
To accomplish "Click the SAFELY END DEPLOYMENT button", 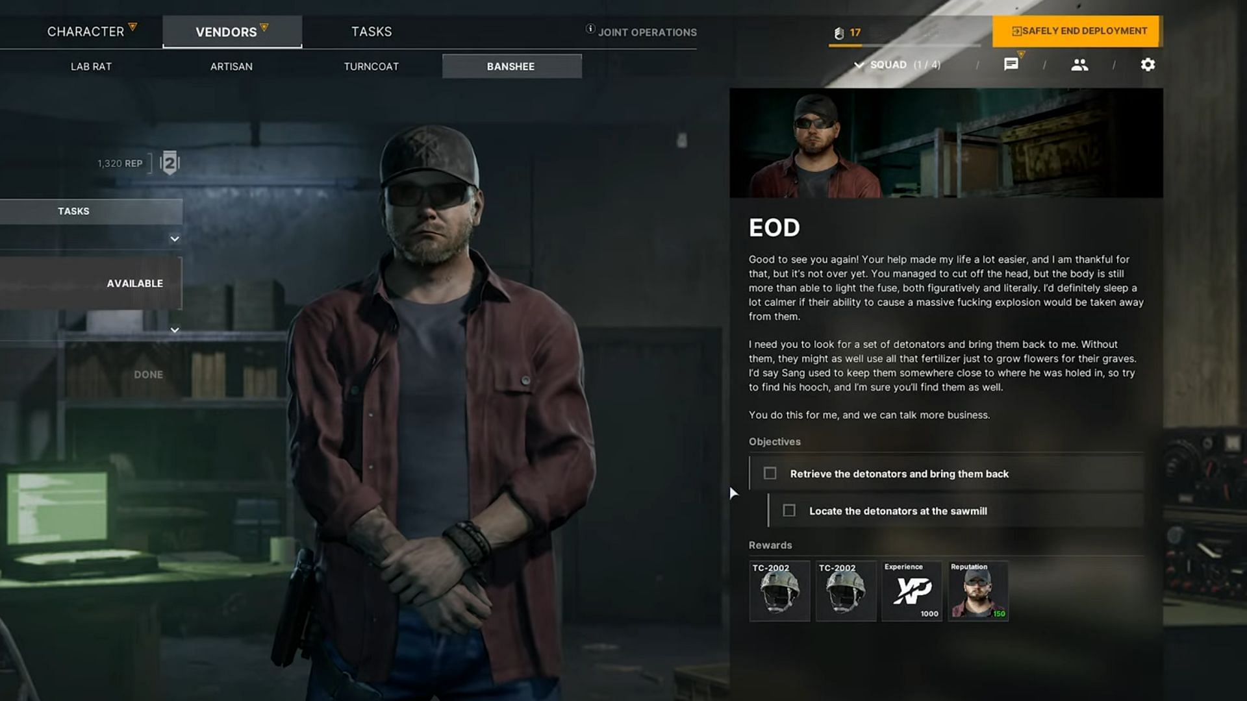I will tap(1077, 31).
